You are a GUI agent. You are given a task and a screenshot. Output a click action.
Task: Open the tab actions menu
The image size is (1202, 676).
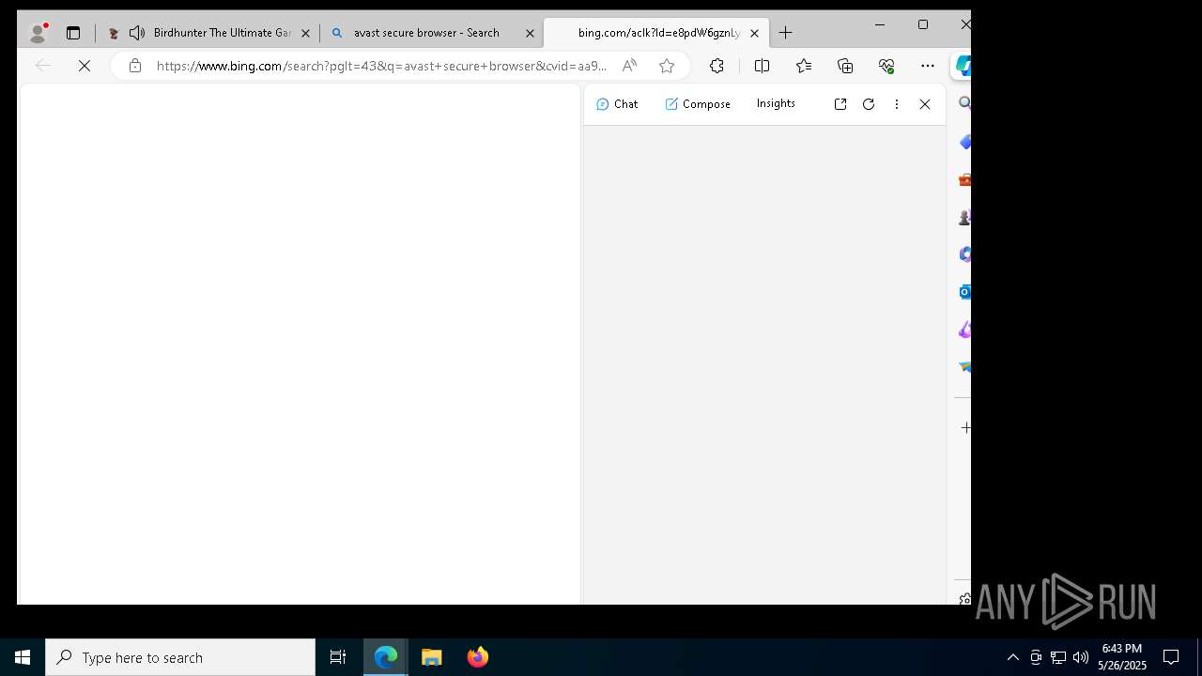click(x=73, y=33)
